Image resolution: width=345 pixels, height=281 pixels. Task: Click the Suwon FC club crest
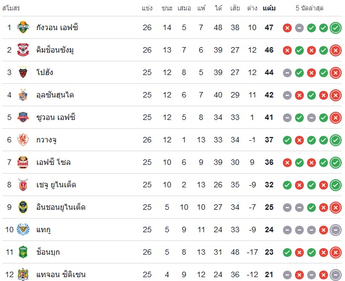[x=23, y=117]
